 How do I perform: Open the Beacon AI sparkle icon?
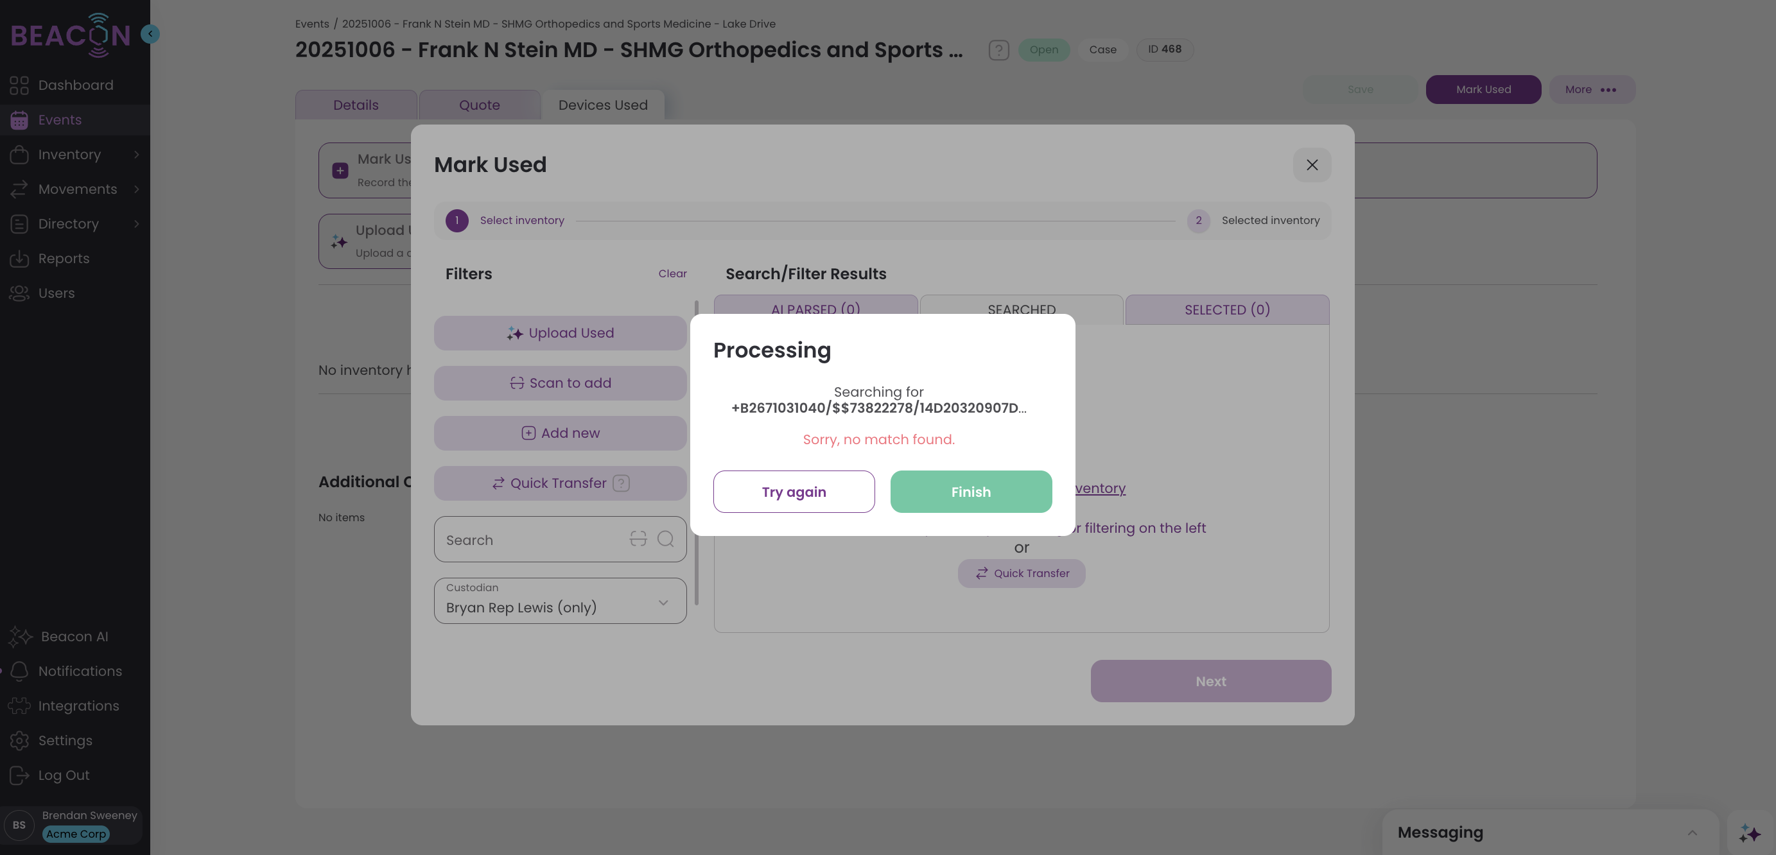[20, 637]
